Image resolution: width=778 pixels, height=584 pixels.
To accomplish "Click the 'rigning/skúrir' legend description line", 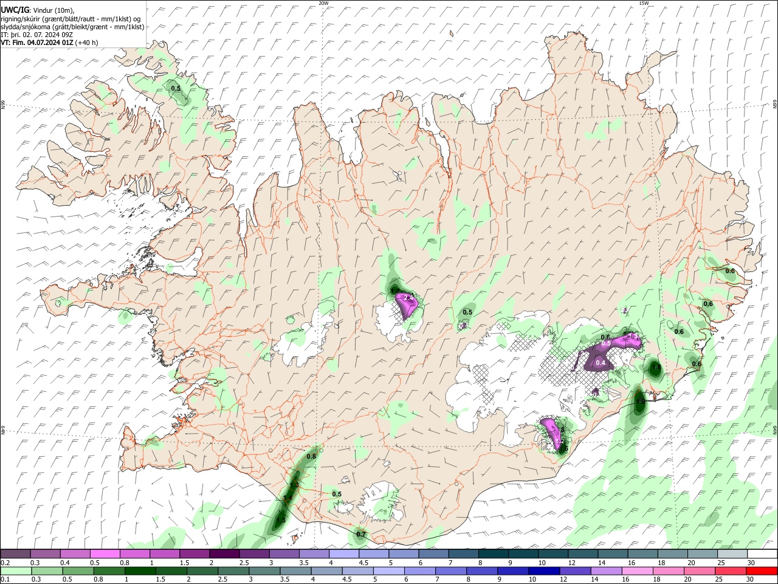I will [x=70, y=19].
